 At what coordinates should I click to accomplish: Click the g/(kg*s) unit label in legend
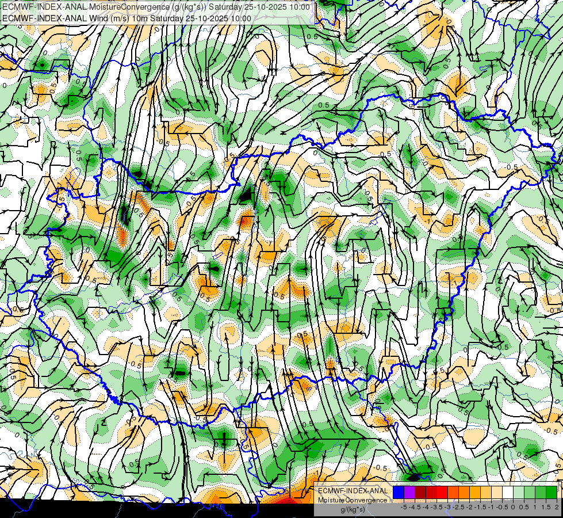coord(353,510)
